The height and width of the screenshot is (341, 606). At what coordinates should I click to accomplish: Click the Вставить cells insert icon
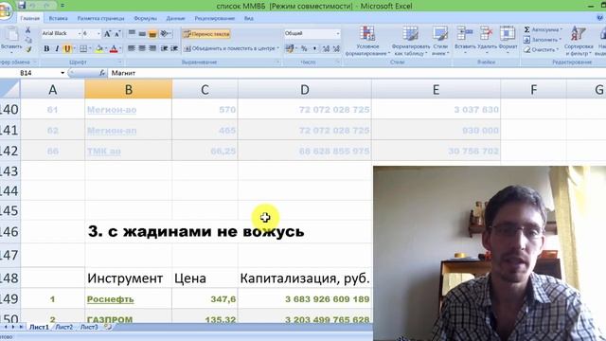point(464,34)
